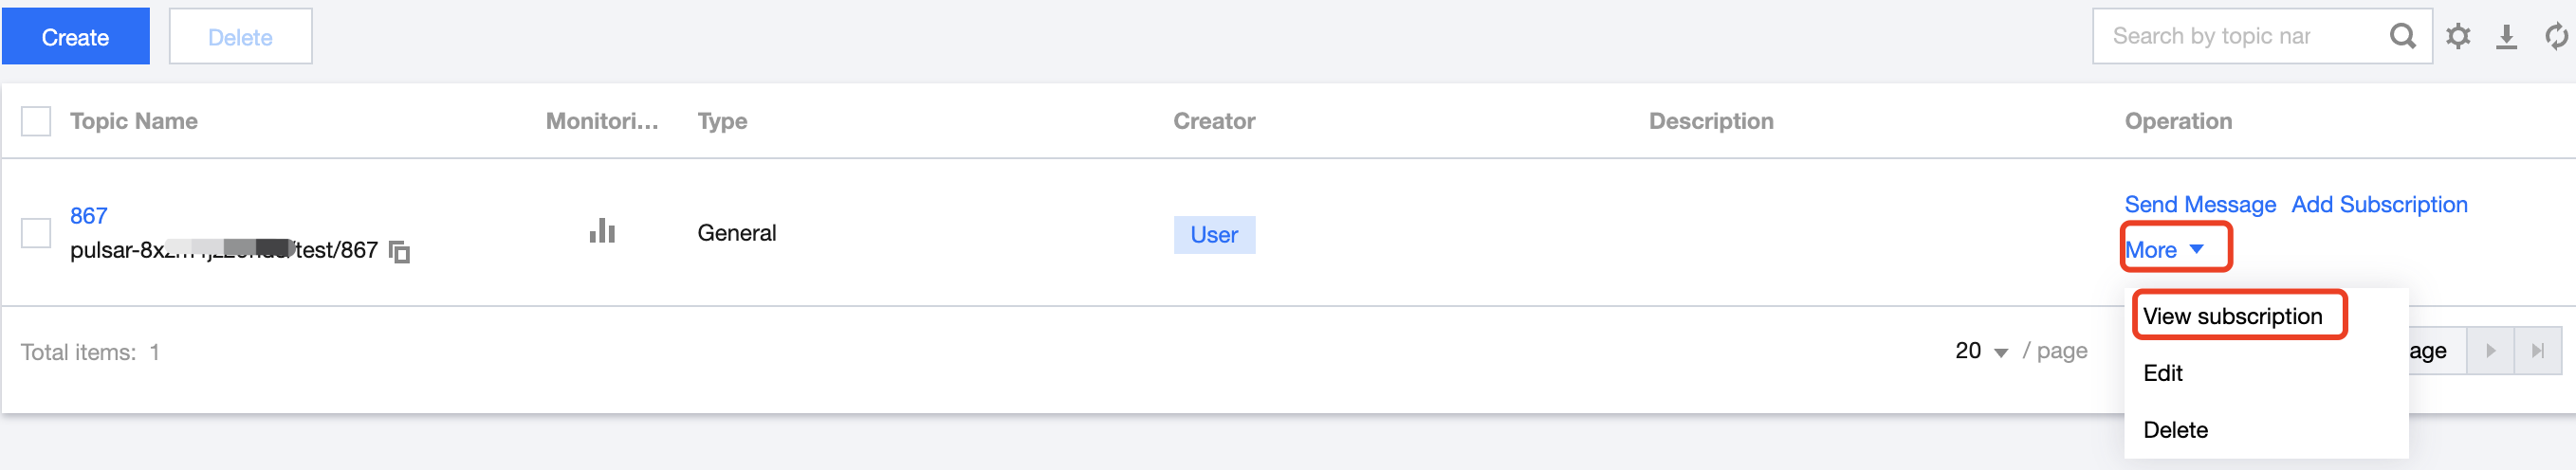The height and width of the screenshot is (470, 2576).
Task: Click the Add Subscription link
Action: point(2379,204)
